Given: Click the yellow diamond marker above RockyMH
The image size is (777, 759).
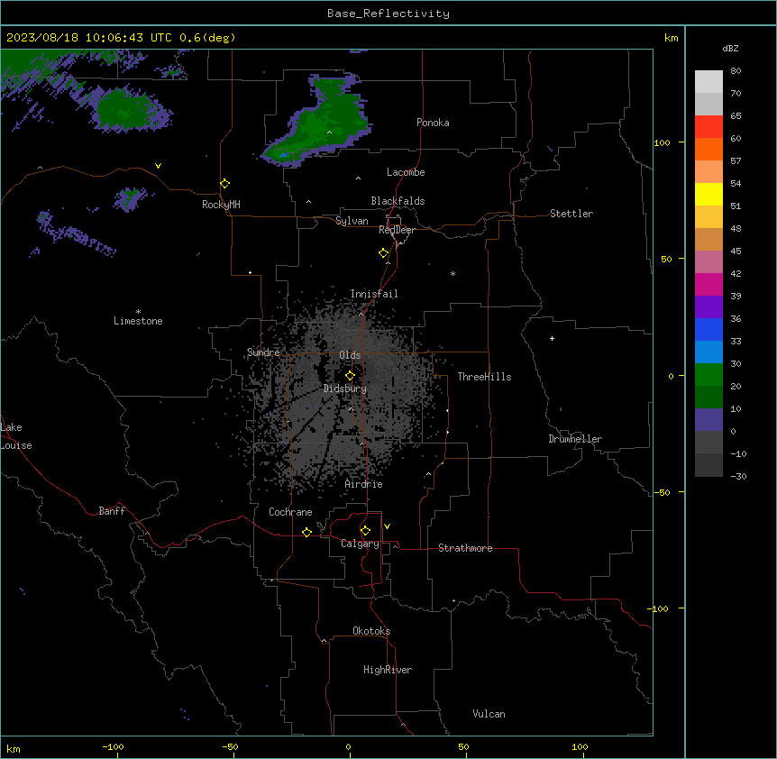Looking at the screenshot, I should pyautogui.click(x=224, y=184).
